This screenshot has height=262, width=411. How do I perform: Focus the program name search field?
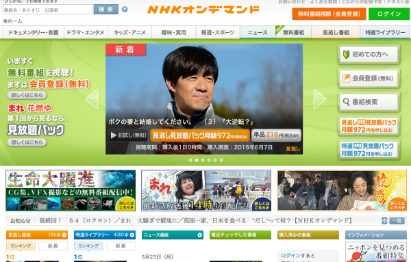point(48,10)
